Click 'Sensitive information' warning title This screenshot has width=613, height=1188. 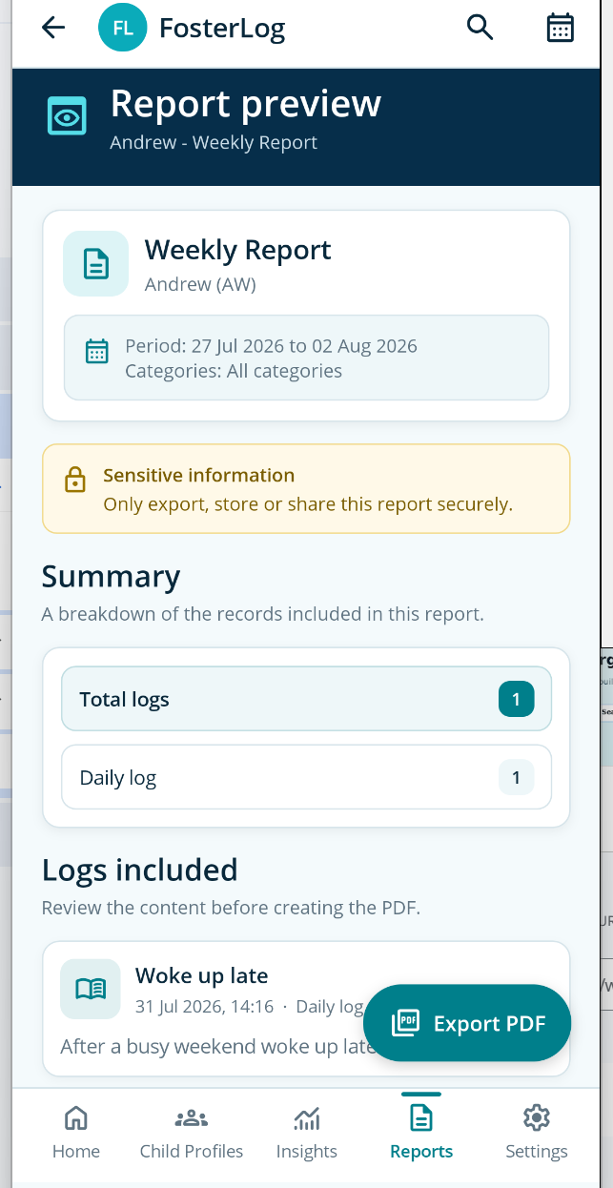[198, 475]
